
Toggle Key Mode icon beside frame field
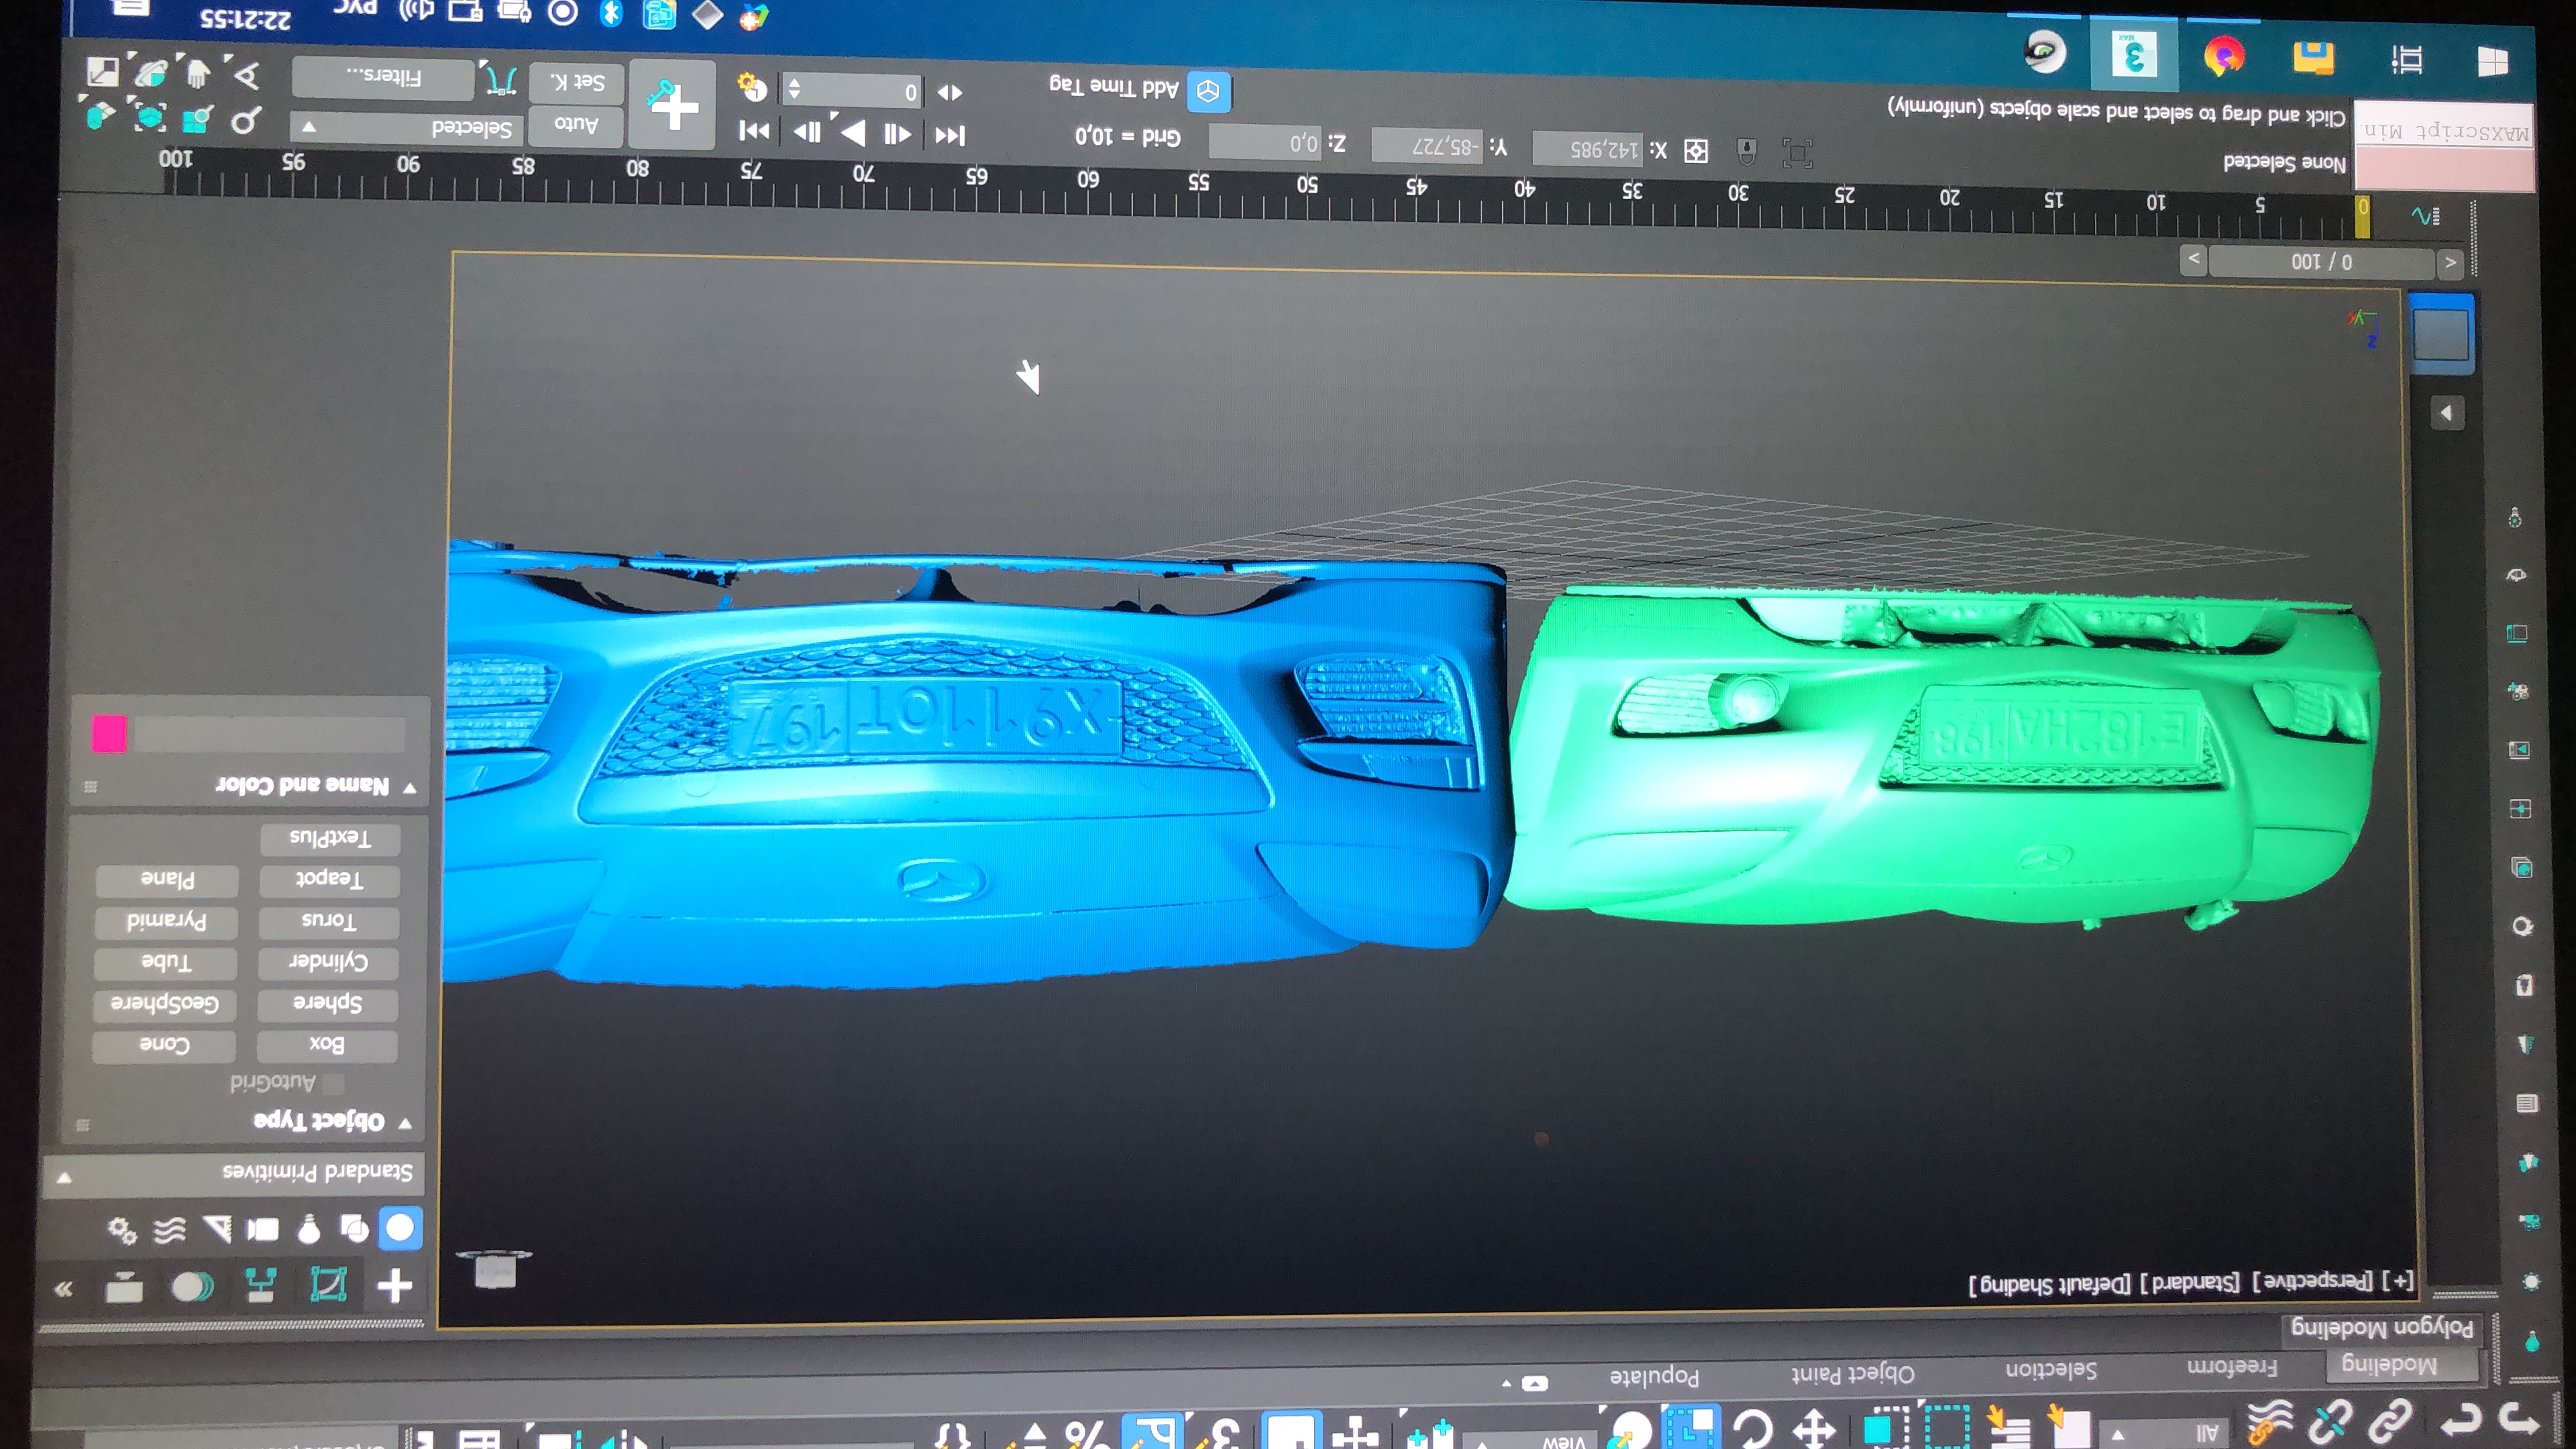[x=950, y=93]
